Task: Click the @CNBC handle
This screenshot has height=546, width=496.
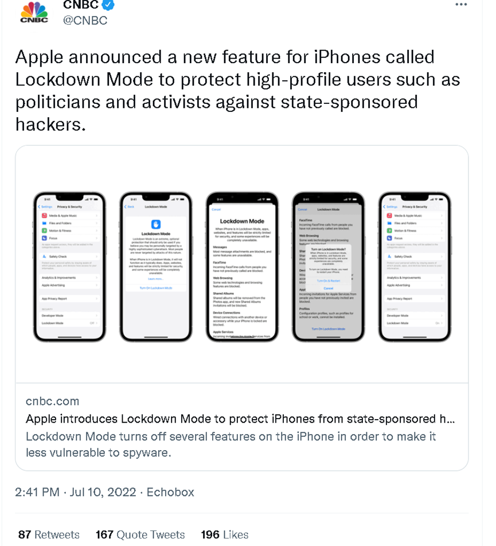Action: [85, 21]
